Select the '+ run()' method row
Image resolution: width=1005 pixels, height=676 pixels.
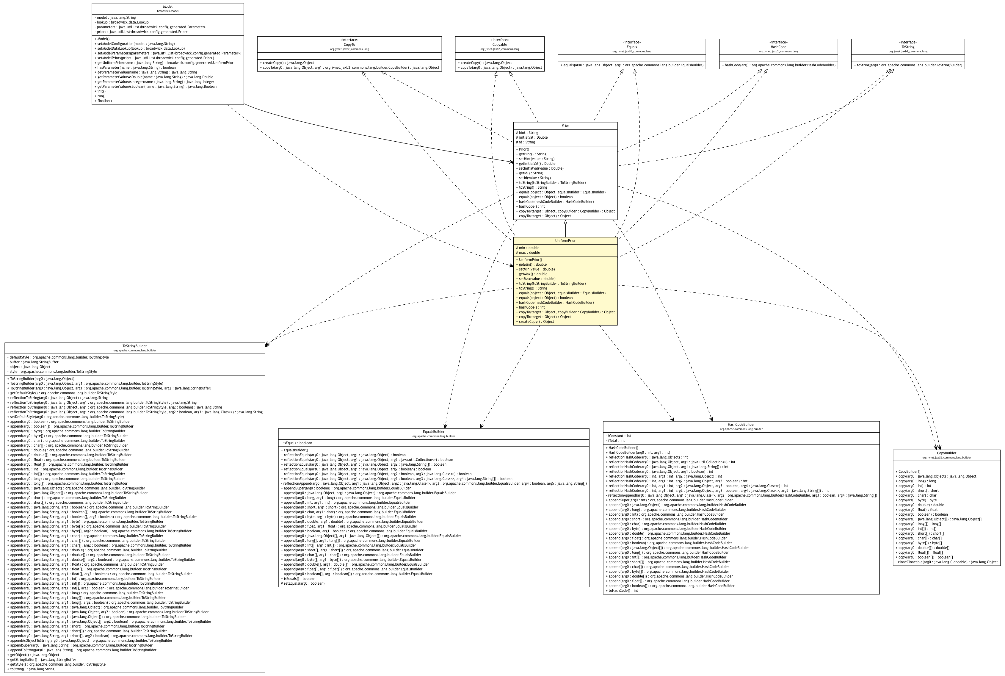coord(100,96)
